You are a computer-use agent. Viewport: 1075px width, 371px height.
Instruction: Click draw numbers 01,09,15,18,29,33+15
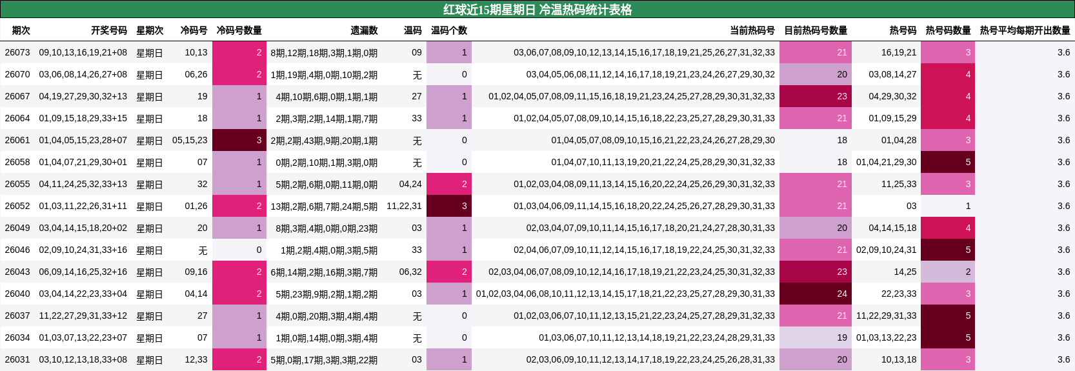[x=83, y=118]
